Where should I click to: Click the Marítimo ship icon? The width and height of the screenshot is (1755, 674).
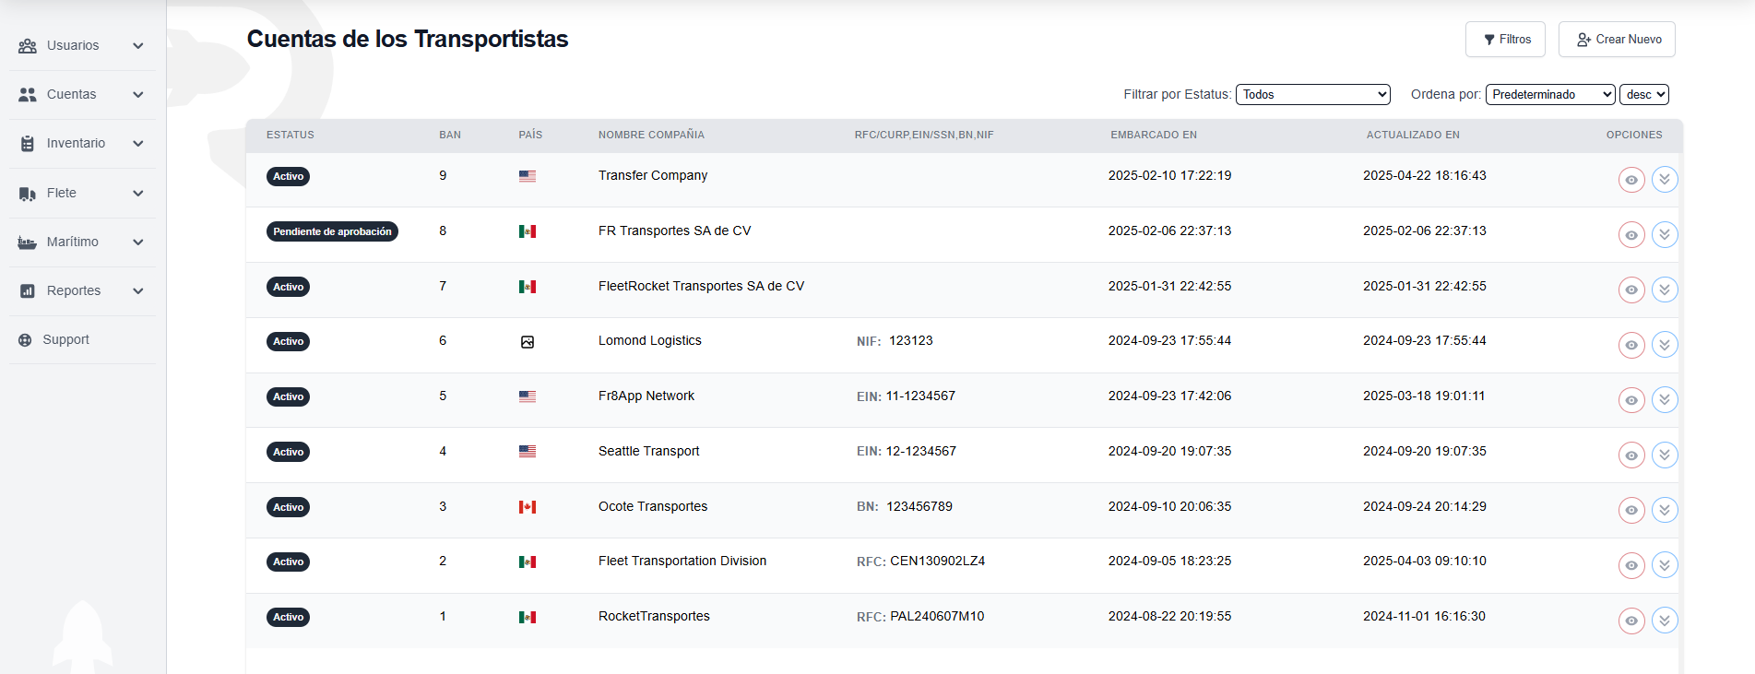pyautogui.click(x=28, y=242)
